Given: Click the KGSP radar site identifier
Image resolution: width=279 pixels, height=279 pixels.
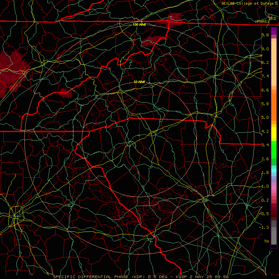Looking at the screenshot, I should pyautogui.click(x=181, y=277).
